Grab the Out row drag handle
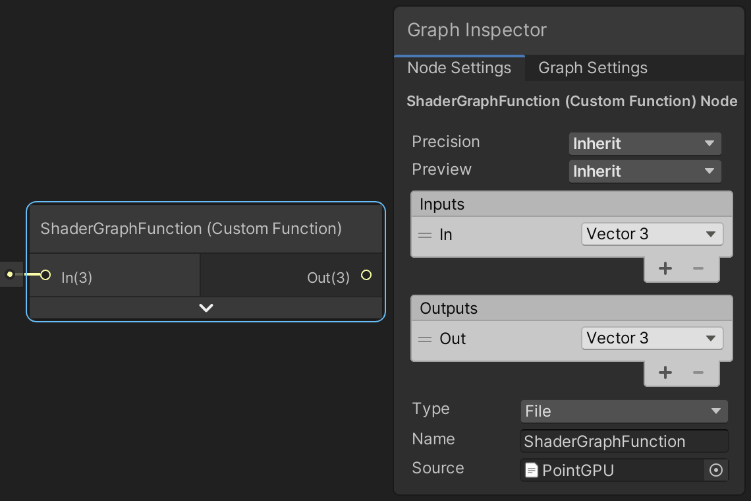 [x=426, y=339]
